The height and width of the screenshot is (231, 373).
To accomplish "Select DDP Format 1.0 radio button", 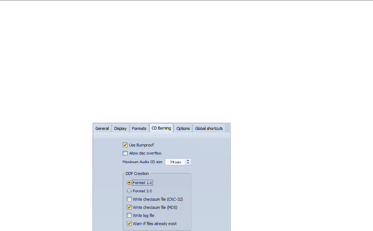I will point(129,183).
